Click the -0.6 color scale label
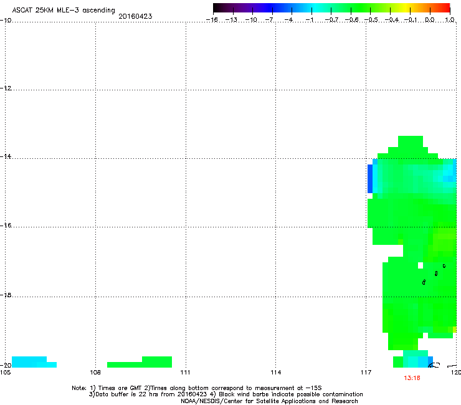The width and height of the screenshot is (461, 405). click(351, 20)
